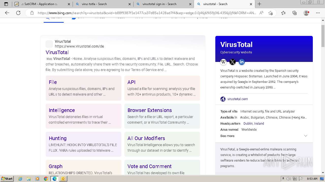Image resolution: width=325 pixels, height=182 pixels.
Task: Open the Graph sitelink
Action: pos(56,166)
